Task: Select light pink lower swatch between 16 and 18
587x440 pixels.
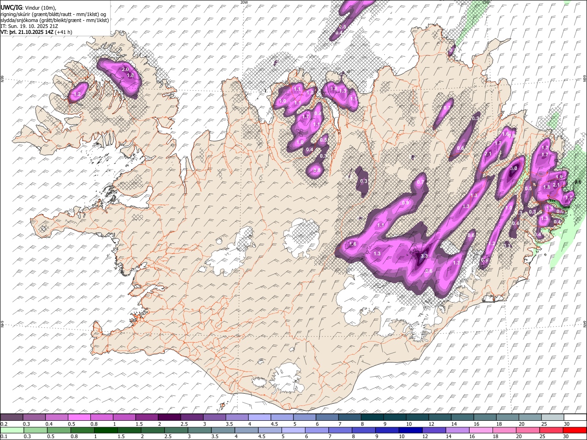Action: 480,430
